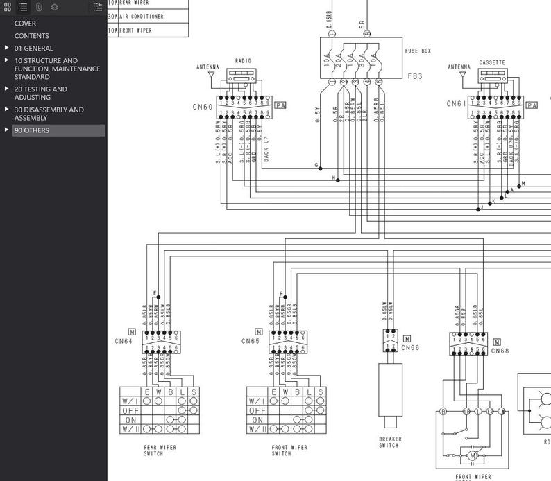
Task: Click the RADIO label in diagram
Action: point(243,61)
